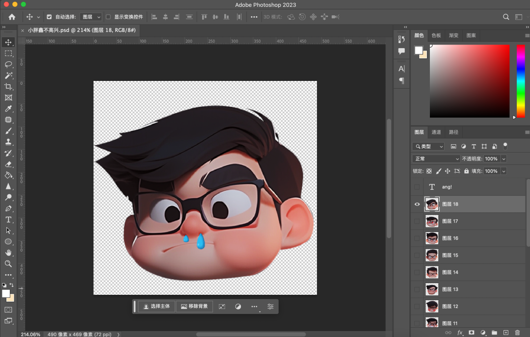
Task: Select the Crop tool
Action: [8, 86]
